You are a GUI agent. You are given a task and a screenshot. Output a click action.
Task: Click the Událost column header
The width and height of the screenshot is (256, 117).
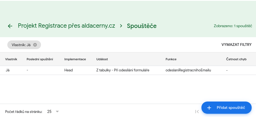point(102,59)
